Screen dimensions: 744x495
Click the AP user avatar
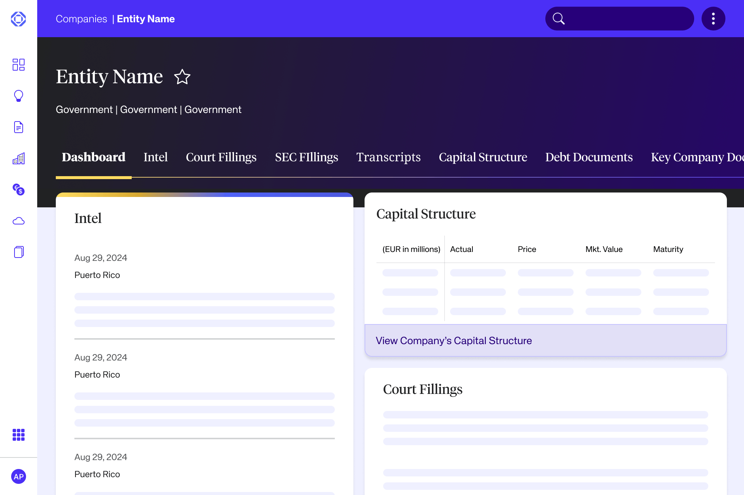[18, 476]
